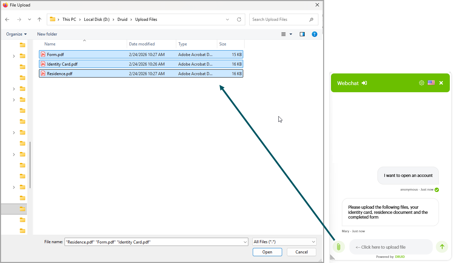Open webchat settings gear icon
This screenshot has height=263, width=457.
421,83
